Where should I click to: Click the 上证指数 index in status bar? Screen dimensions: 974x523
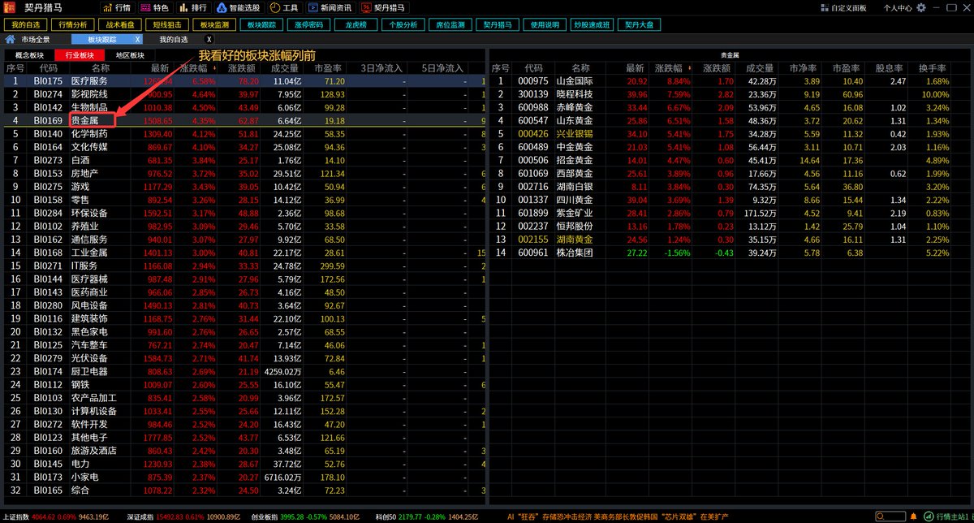[57, 517]
